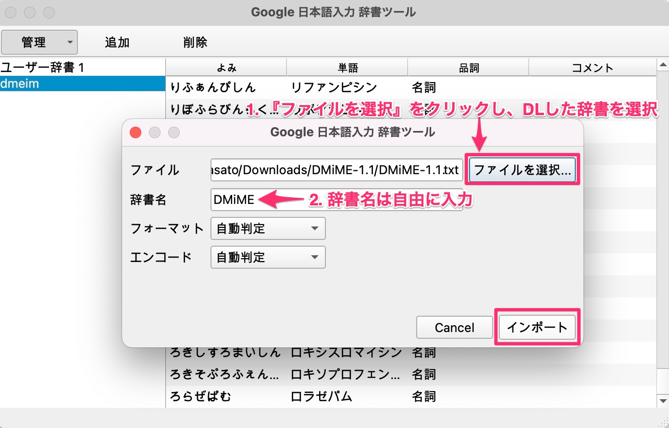Open the フォーマット format dropdown
Image resolution: width=669 pixels, height=428 pixels.
point(268,228)
